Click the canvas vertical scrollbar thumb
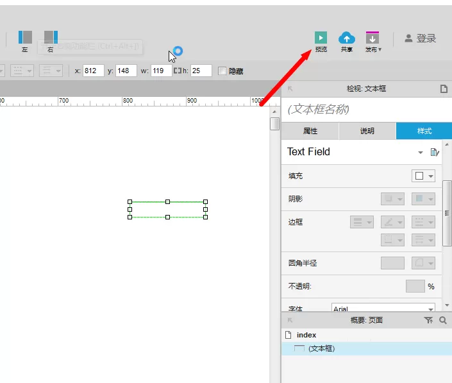Screen dimensions: 452x383 pyautogui.click(x=274, y=124)
